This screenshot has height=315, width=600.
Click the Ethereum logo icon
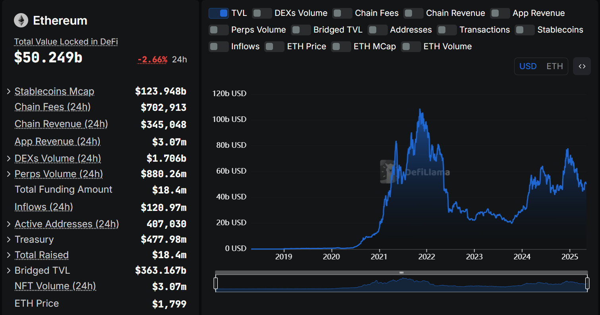pyautogui.click(x=21, y=21)
